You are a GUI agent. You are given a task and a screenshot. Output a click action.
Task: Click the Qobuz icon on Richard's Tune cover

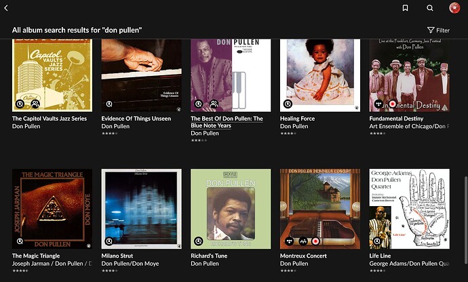(199, 241)
